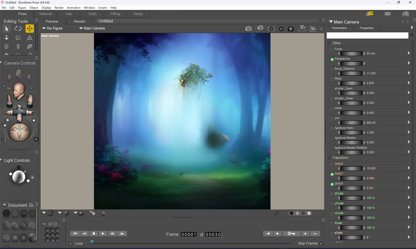Click the key icon in animation controls
This screenshot has width=416, height=249.
pos(291,234)
